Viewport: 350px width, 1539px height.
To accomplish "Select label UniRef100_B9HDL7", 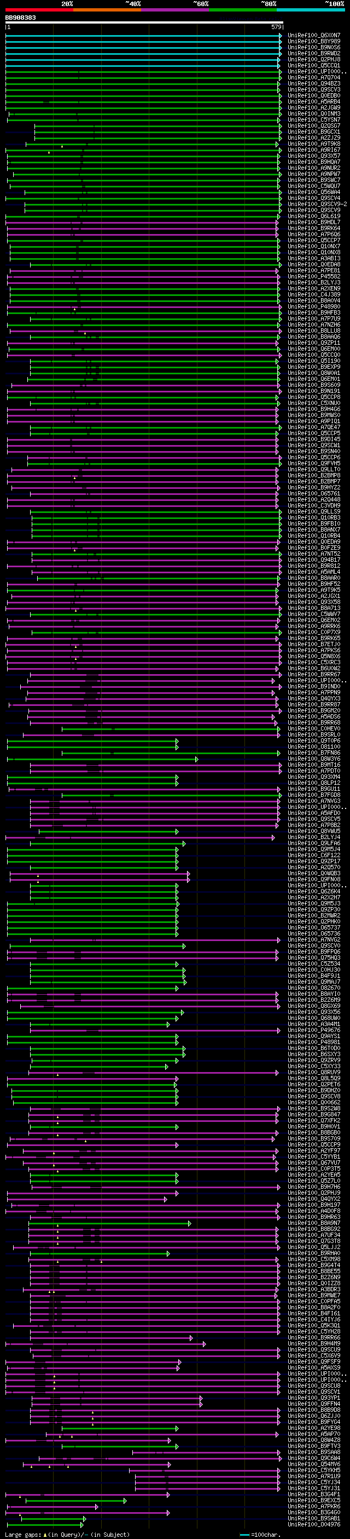I will click(x=314, y=223).
